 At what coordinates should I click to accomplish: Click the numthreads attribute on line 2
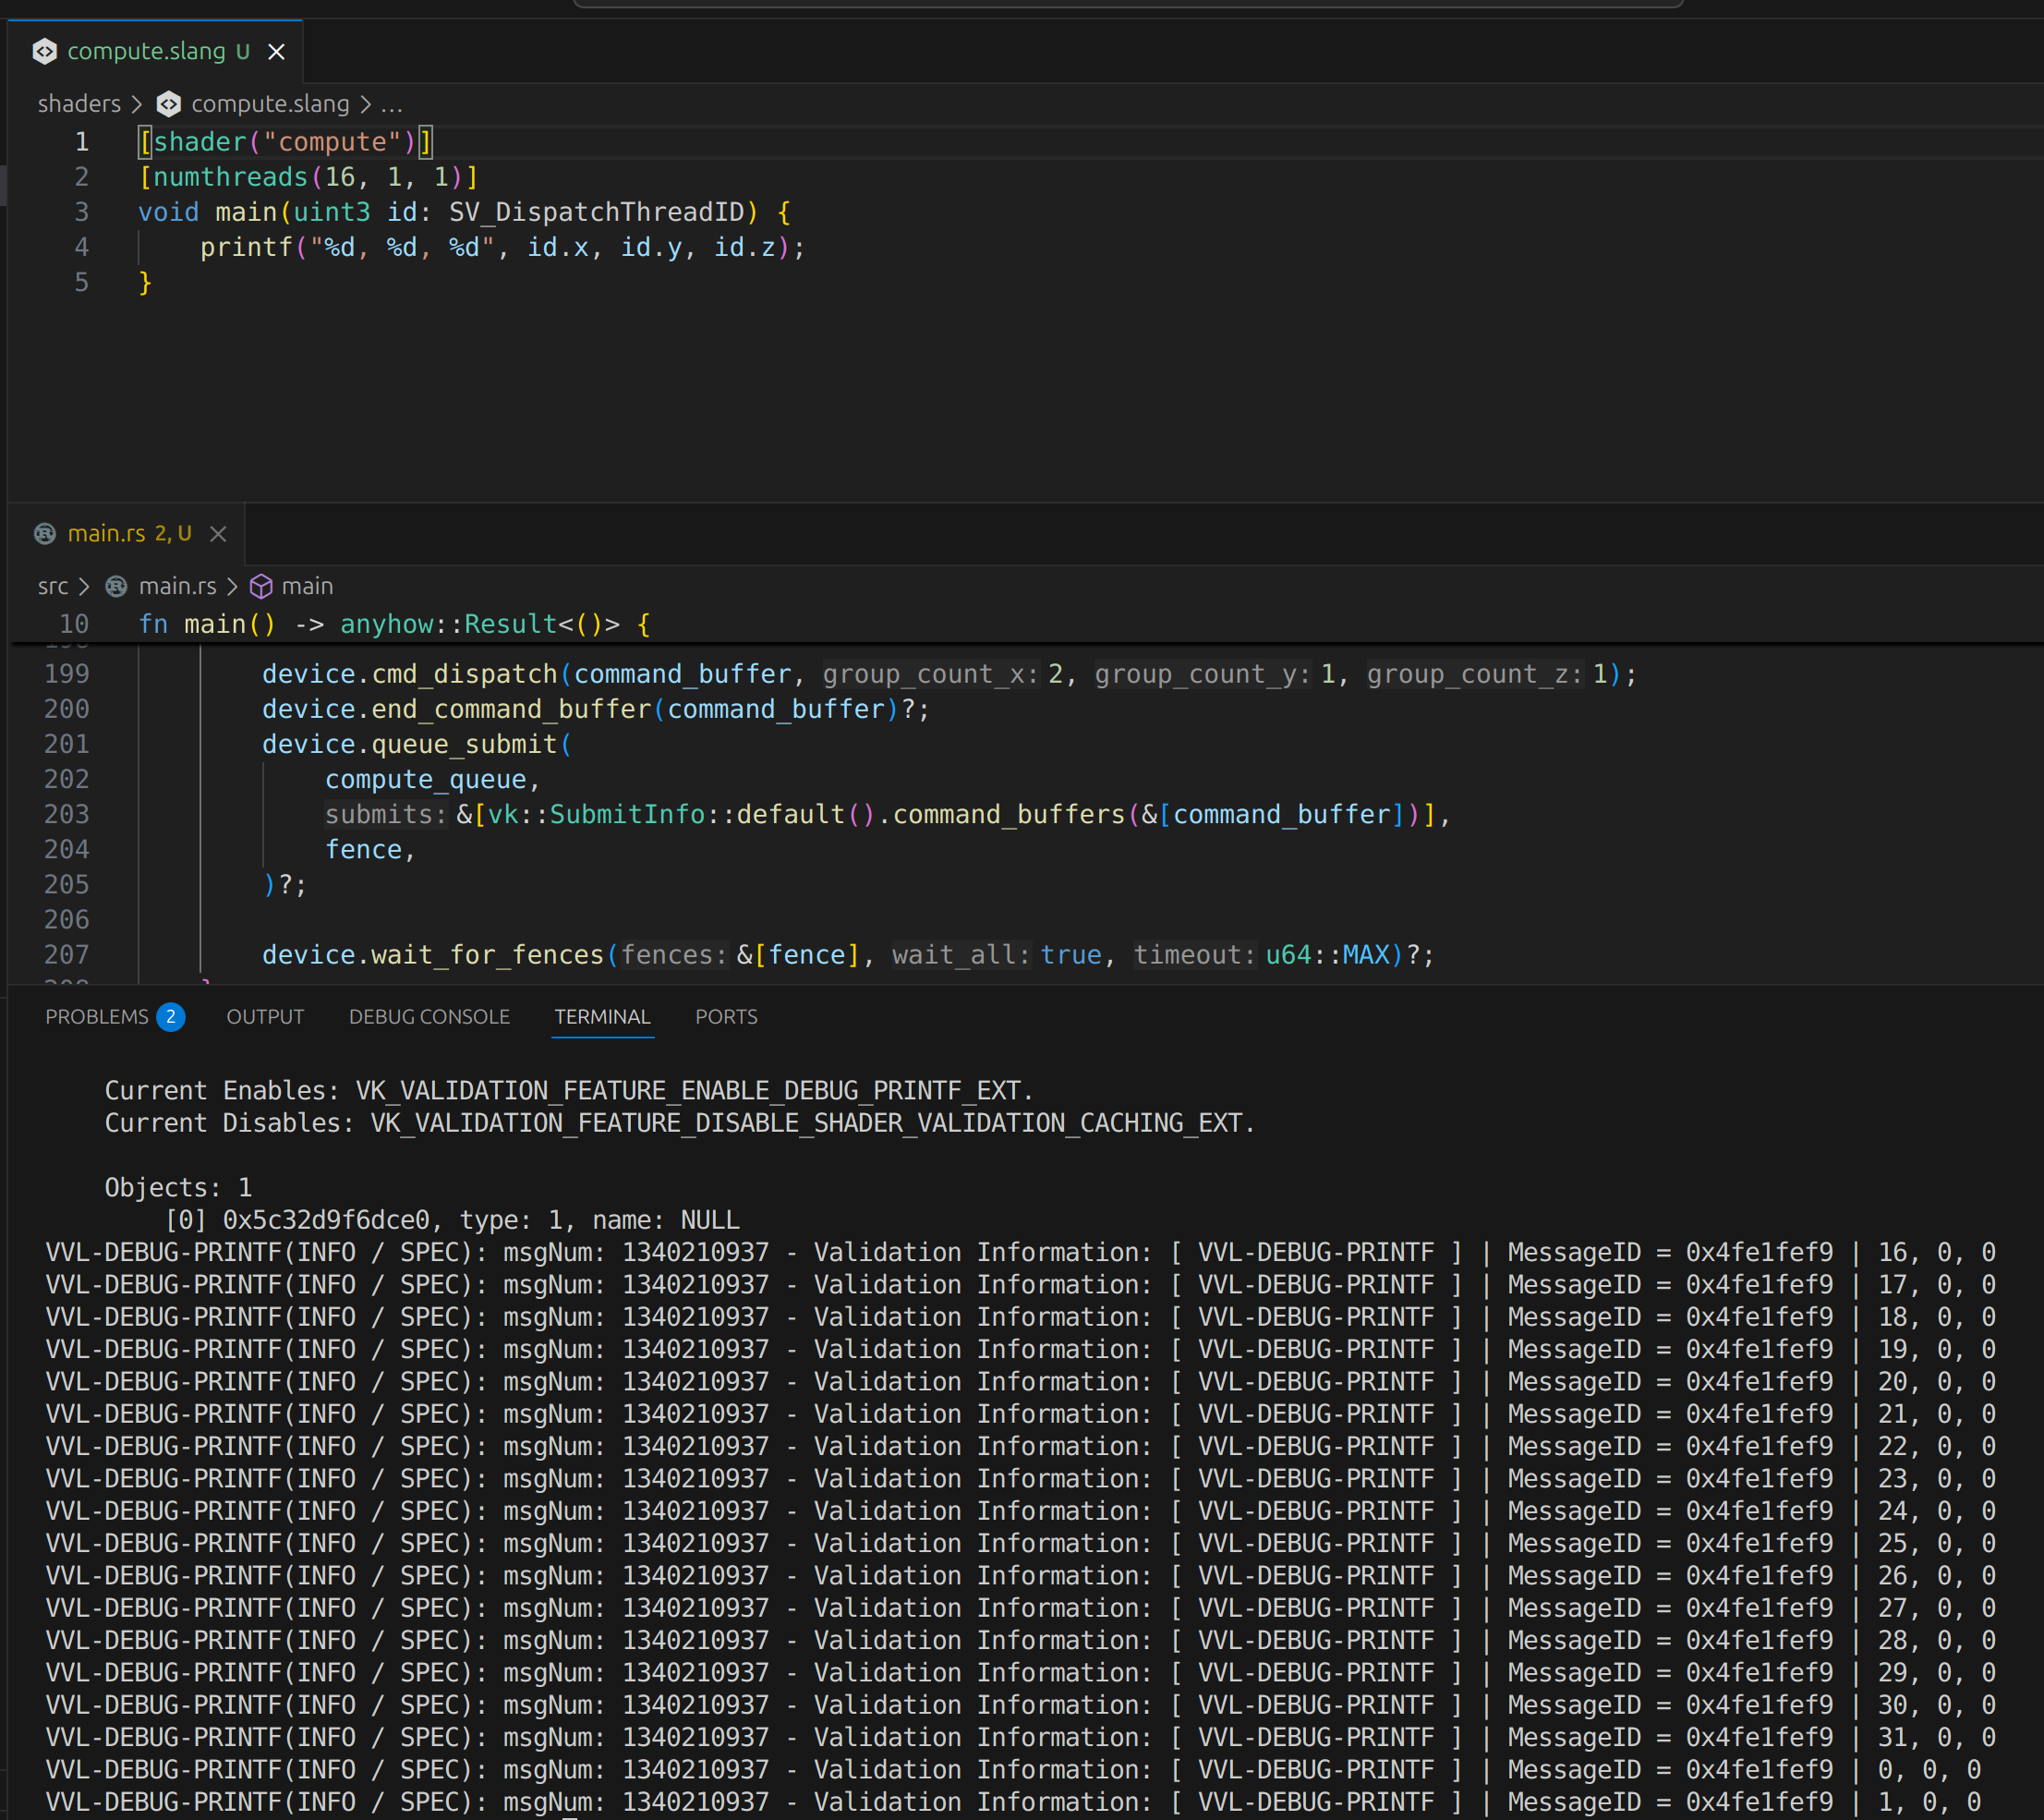coord(231,177)
